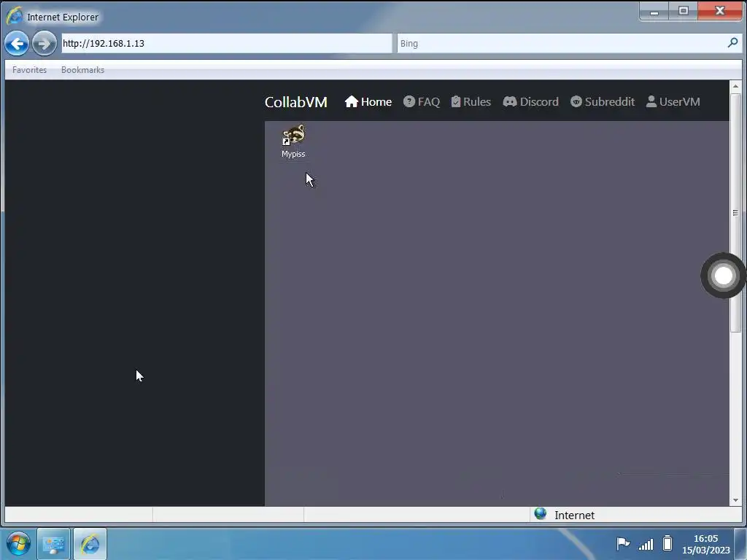Click the round floating assistive button
Screen dimensions: 747x560
click(x=723, y=276)
